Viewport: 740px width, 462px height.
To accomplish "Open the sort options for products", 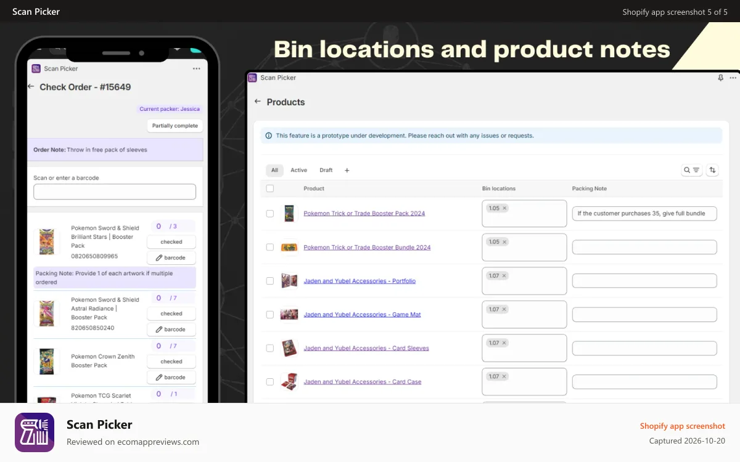I will click(x=712, y=170).
